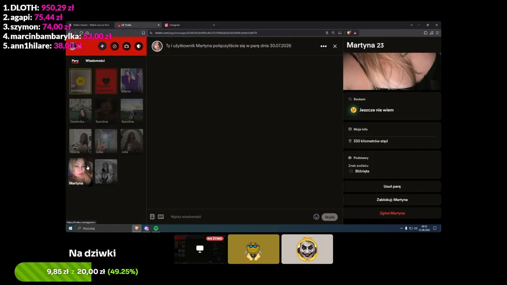Click the message input field
This screenshot has width=507, height=285.
tap(240, 217)
